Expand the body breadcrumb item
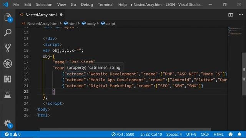The image size is (246, 138). 89,24
